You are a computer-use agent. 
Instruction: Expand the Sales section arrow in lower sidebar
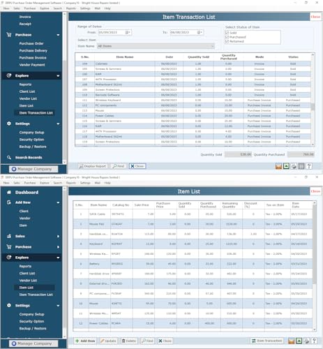(x=58, y=237)
